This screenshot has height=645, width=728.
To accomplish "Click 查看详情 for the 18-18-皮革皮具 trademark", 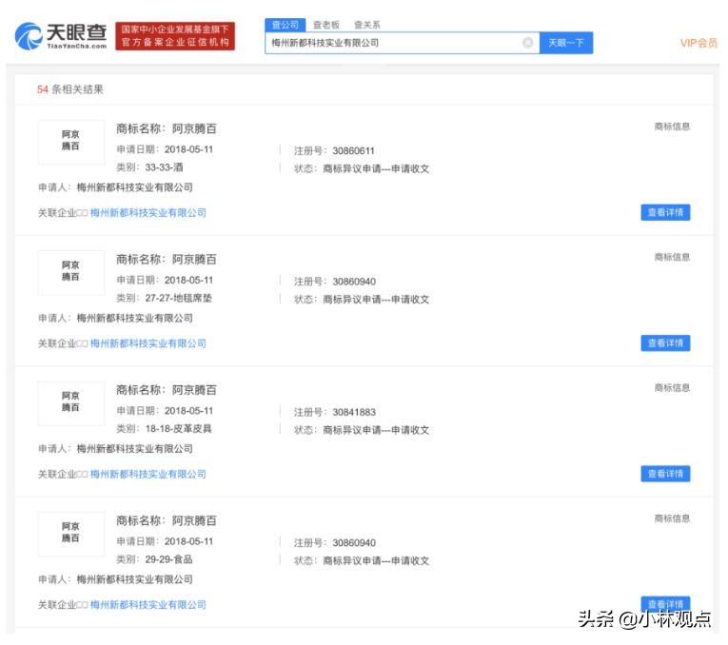I will point(665,474).
